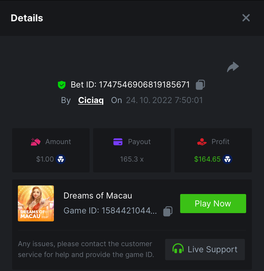Click the red Profit icon
Viewport: 264px width, 271px height.
point(202,142)
